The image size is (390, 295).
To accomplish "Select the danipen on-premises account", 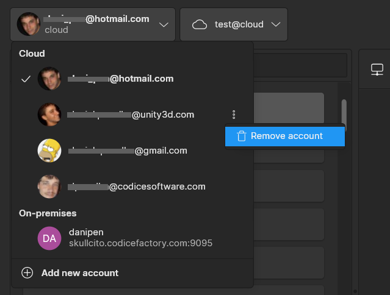I will point(132,238).
